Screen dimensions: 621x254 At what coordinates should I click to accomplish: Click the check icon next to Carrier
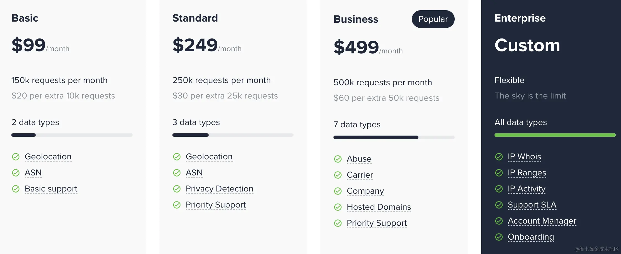(338, 175)
